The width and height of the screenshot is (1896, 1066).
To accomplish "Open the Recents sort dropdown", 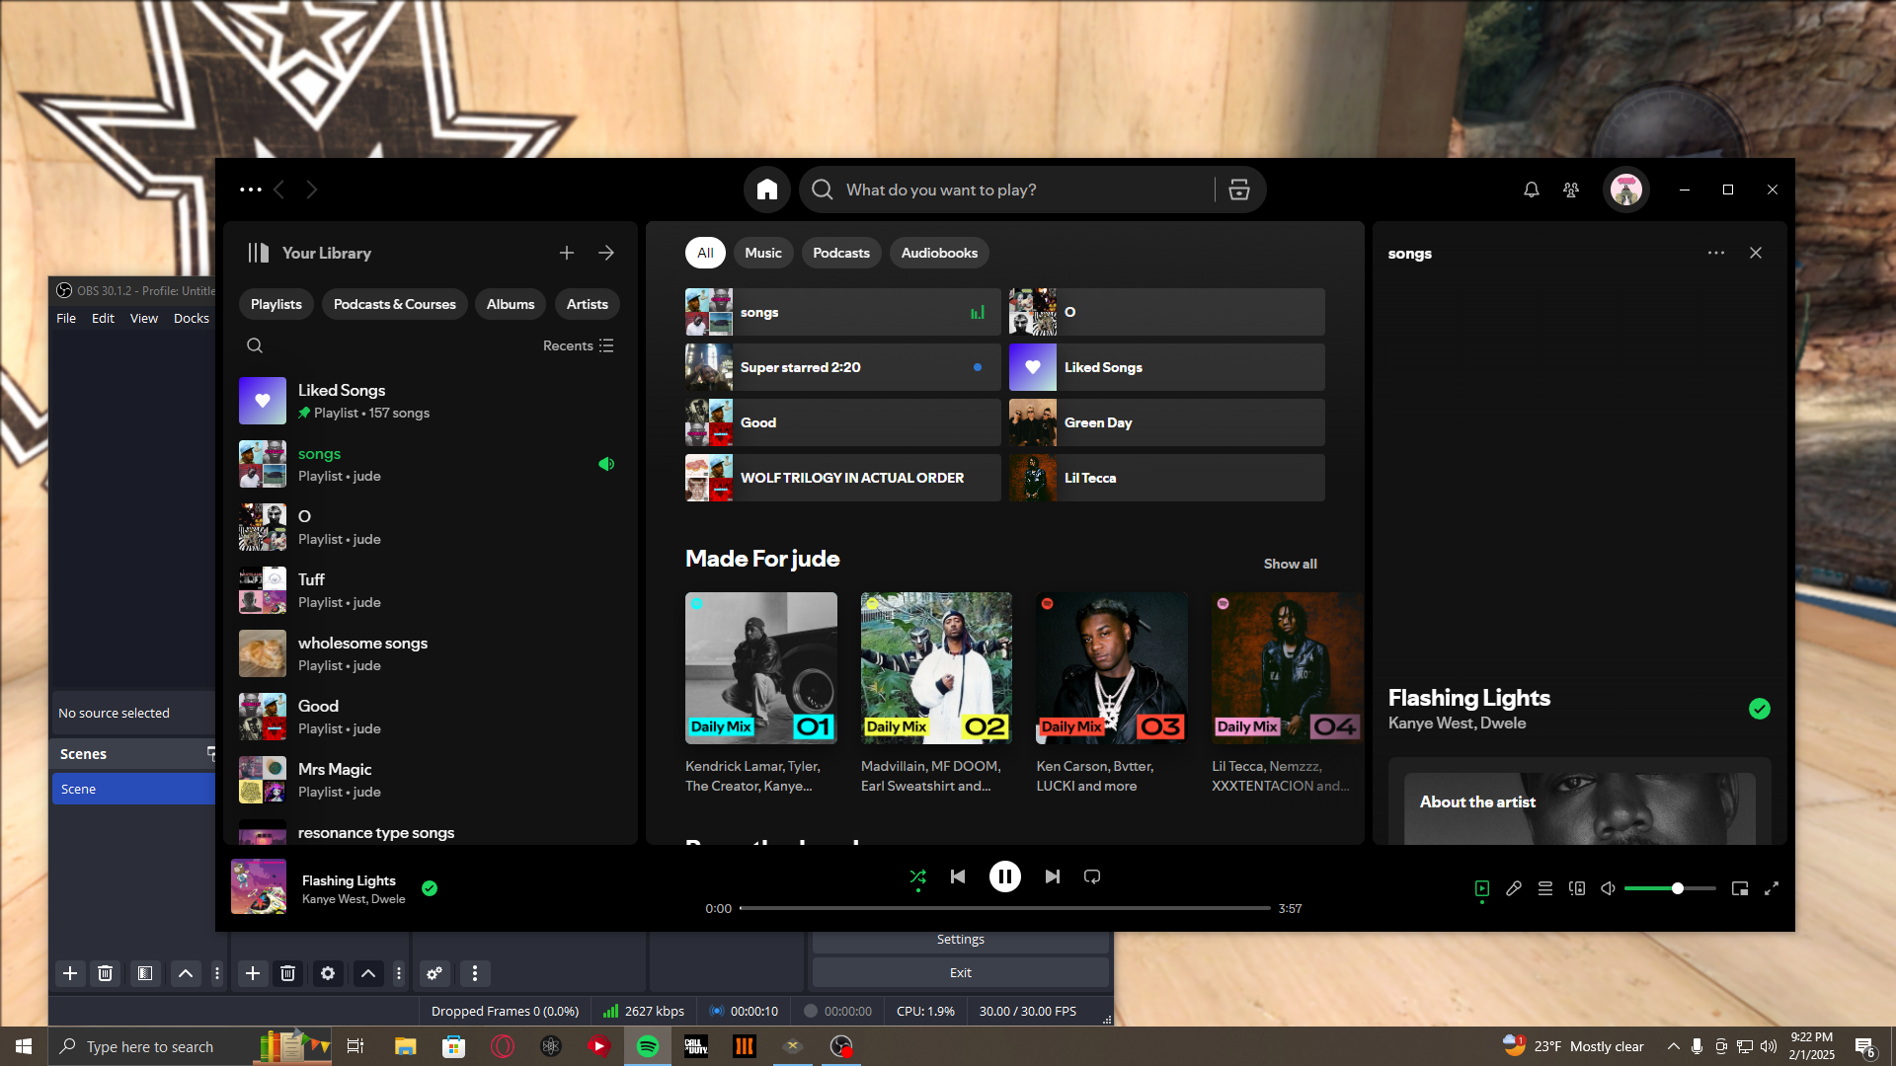I will click(x=578, y=345).
